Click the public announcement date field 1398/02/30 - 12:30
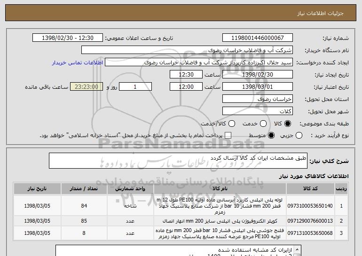This screenshot has height=256, width=362. [68, 38]
